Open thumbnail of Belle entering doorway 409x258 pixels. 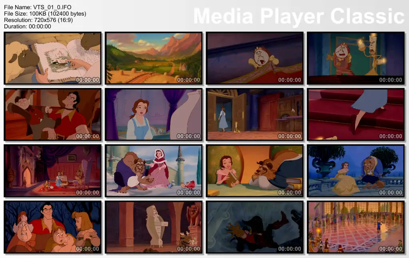coord(255,115)
